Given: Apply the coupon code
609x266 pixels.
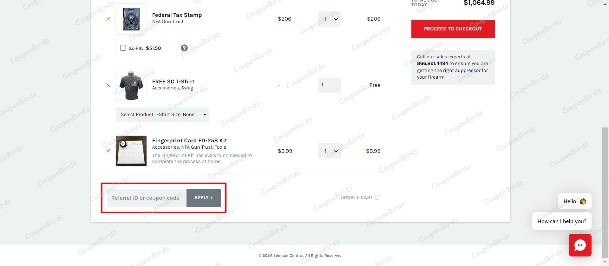Looking at the screenshot, I should (x=204, y=198).
